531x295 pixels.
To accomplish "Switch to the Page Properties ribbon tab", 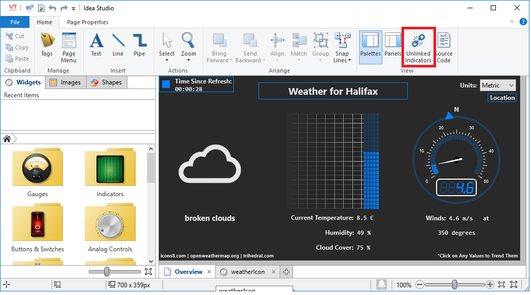I will 88,22.
